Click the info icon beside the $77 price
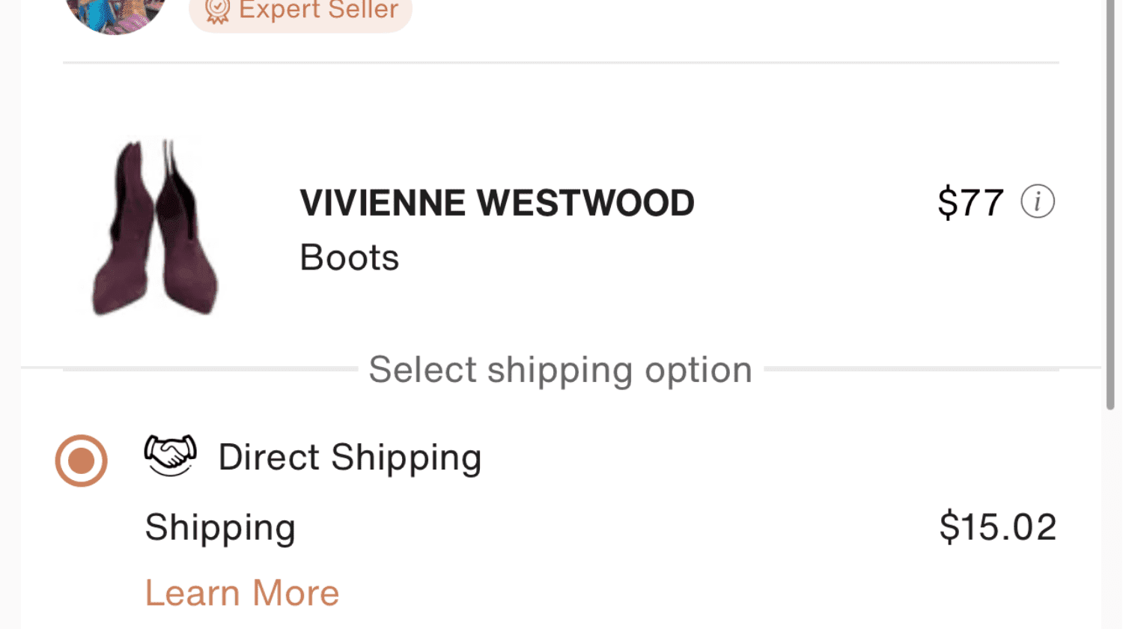The height and width of the screenshot is (629, 1123). (1038, 202)
